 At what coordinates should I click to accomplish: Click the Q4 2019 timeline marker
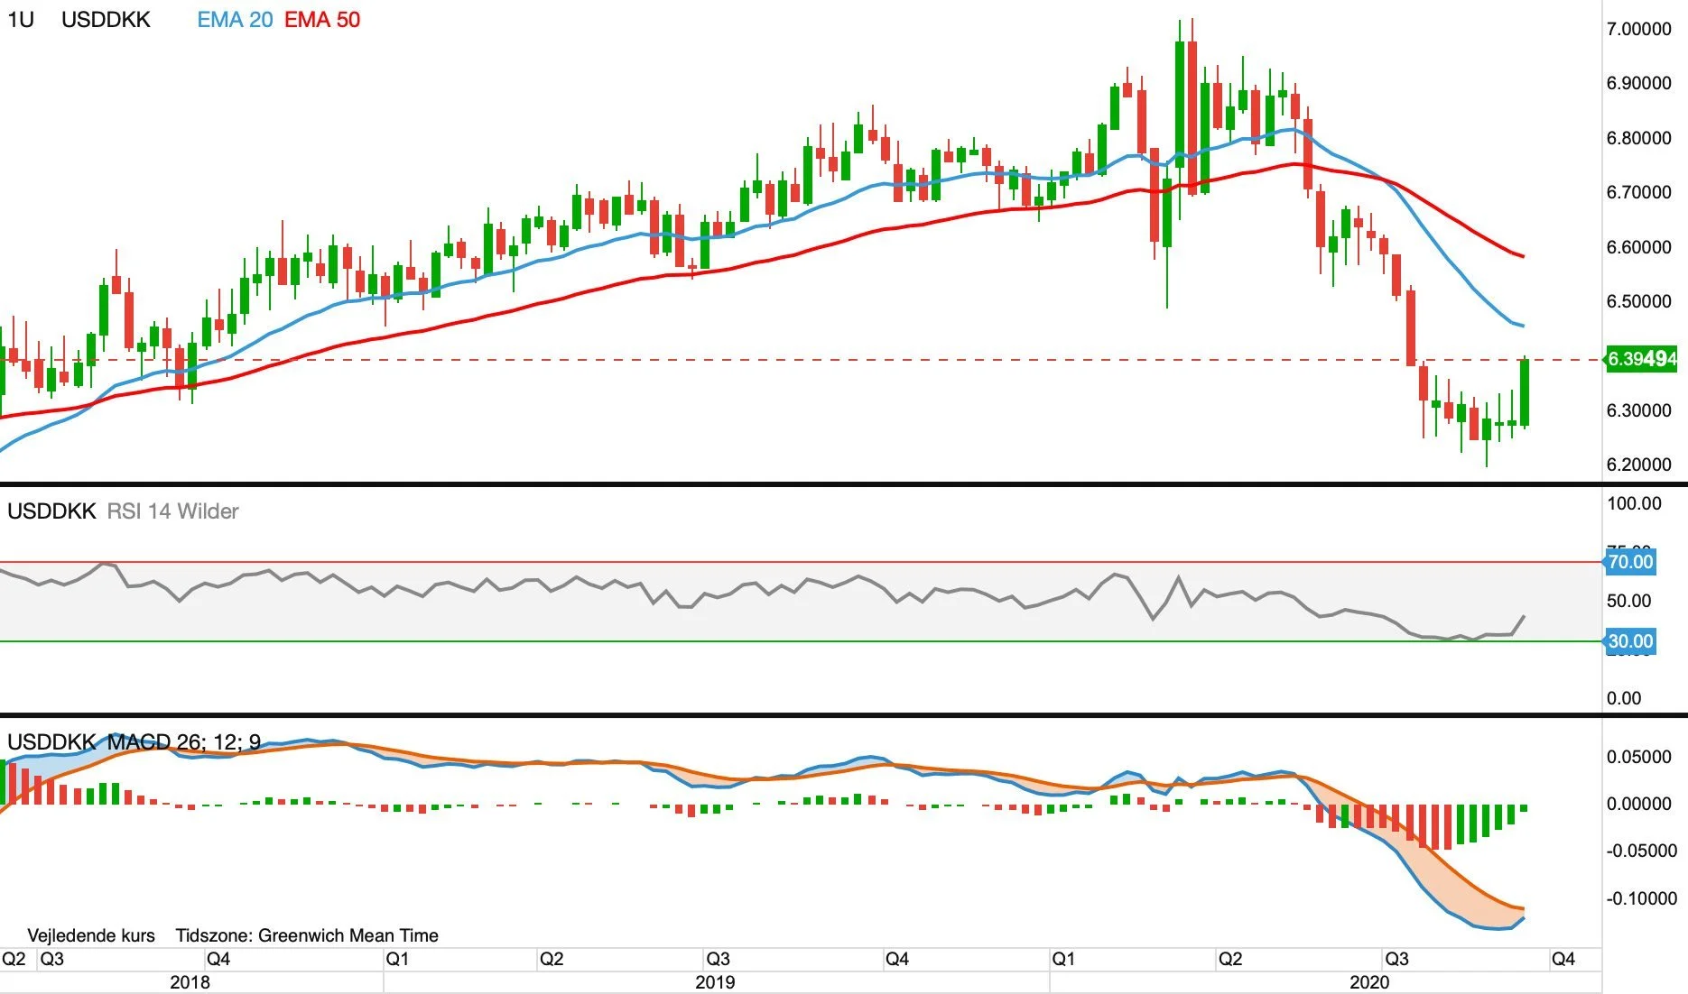tap(896, 959)
